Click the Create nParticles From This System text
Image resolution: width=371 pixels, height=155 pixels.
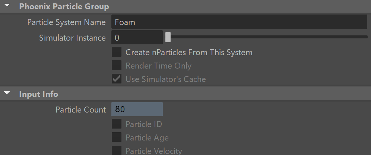189,52
